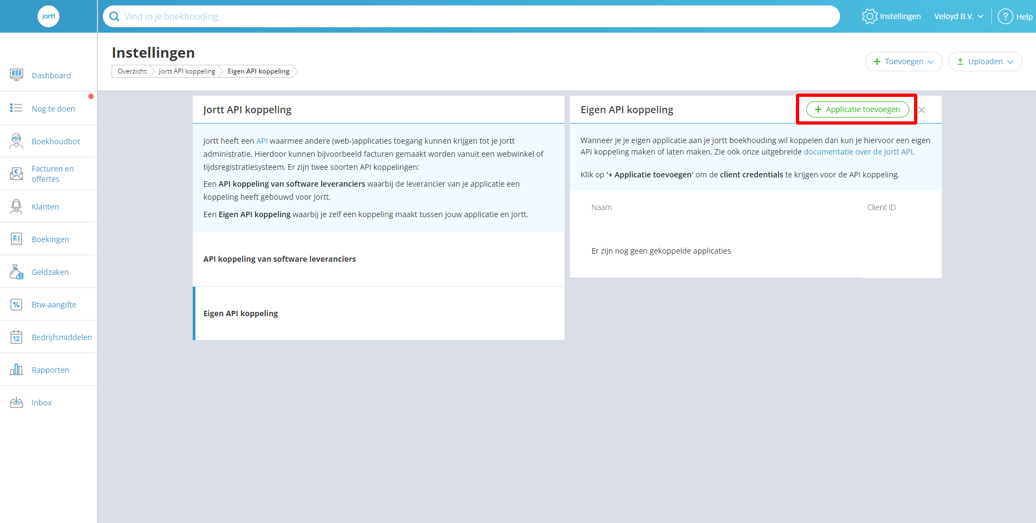Expand the Toevoegen dropdown
Screen dimensions: 1036x523
[904, 61]
